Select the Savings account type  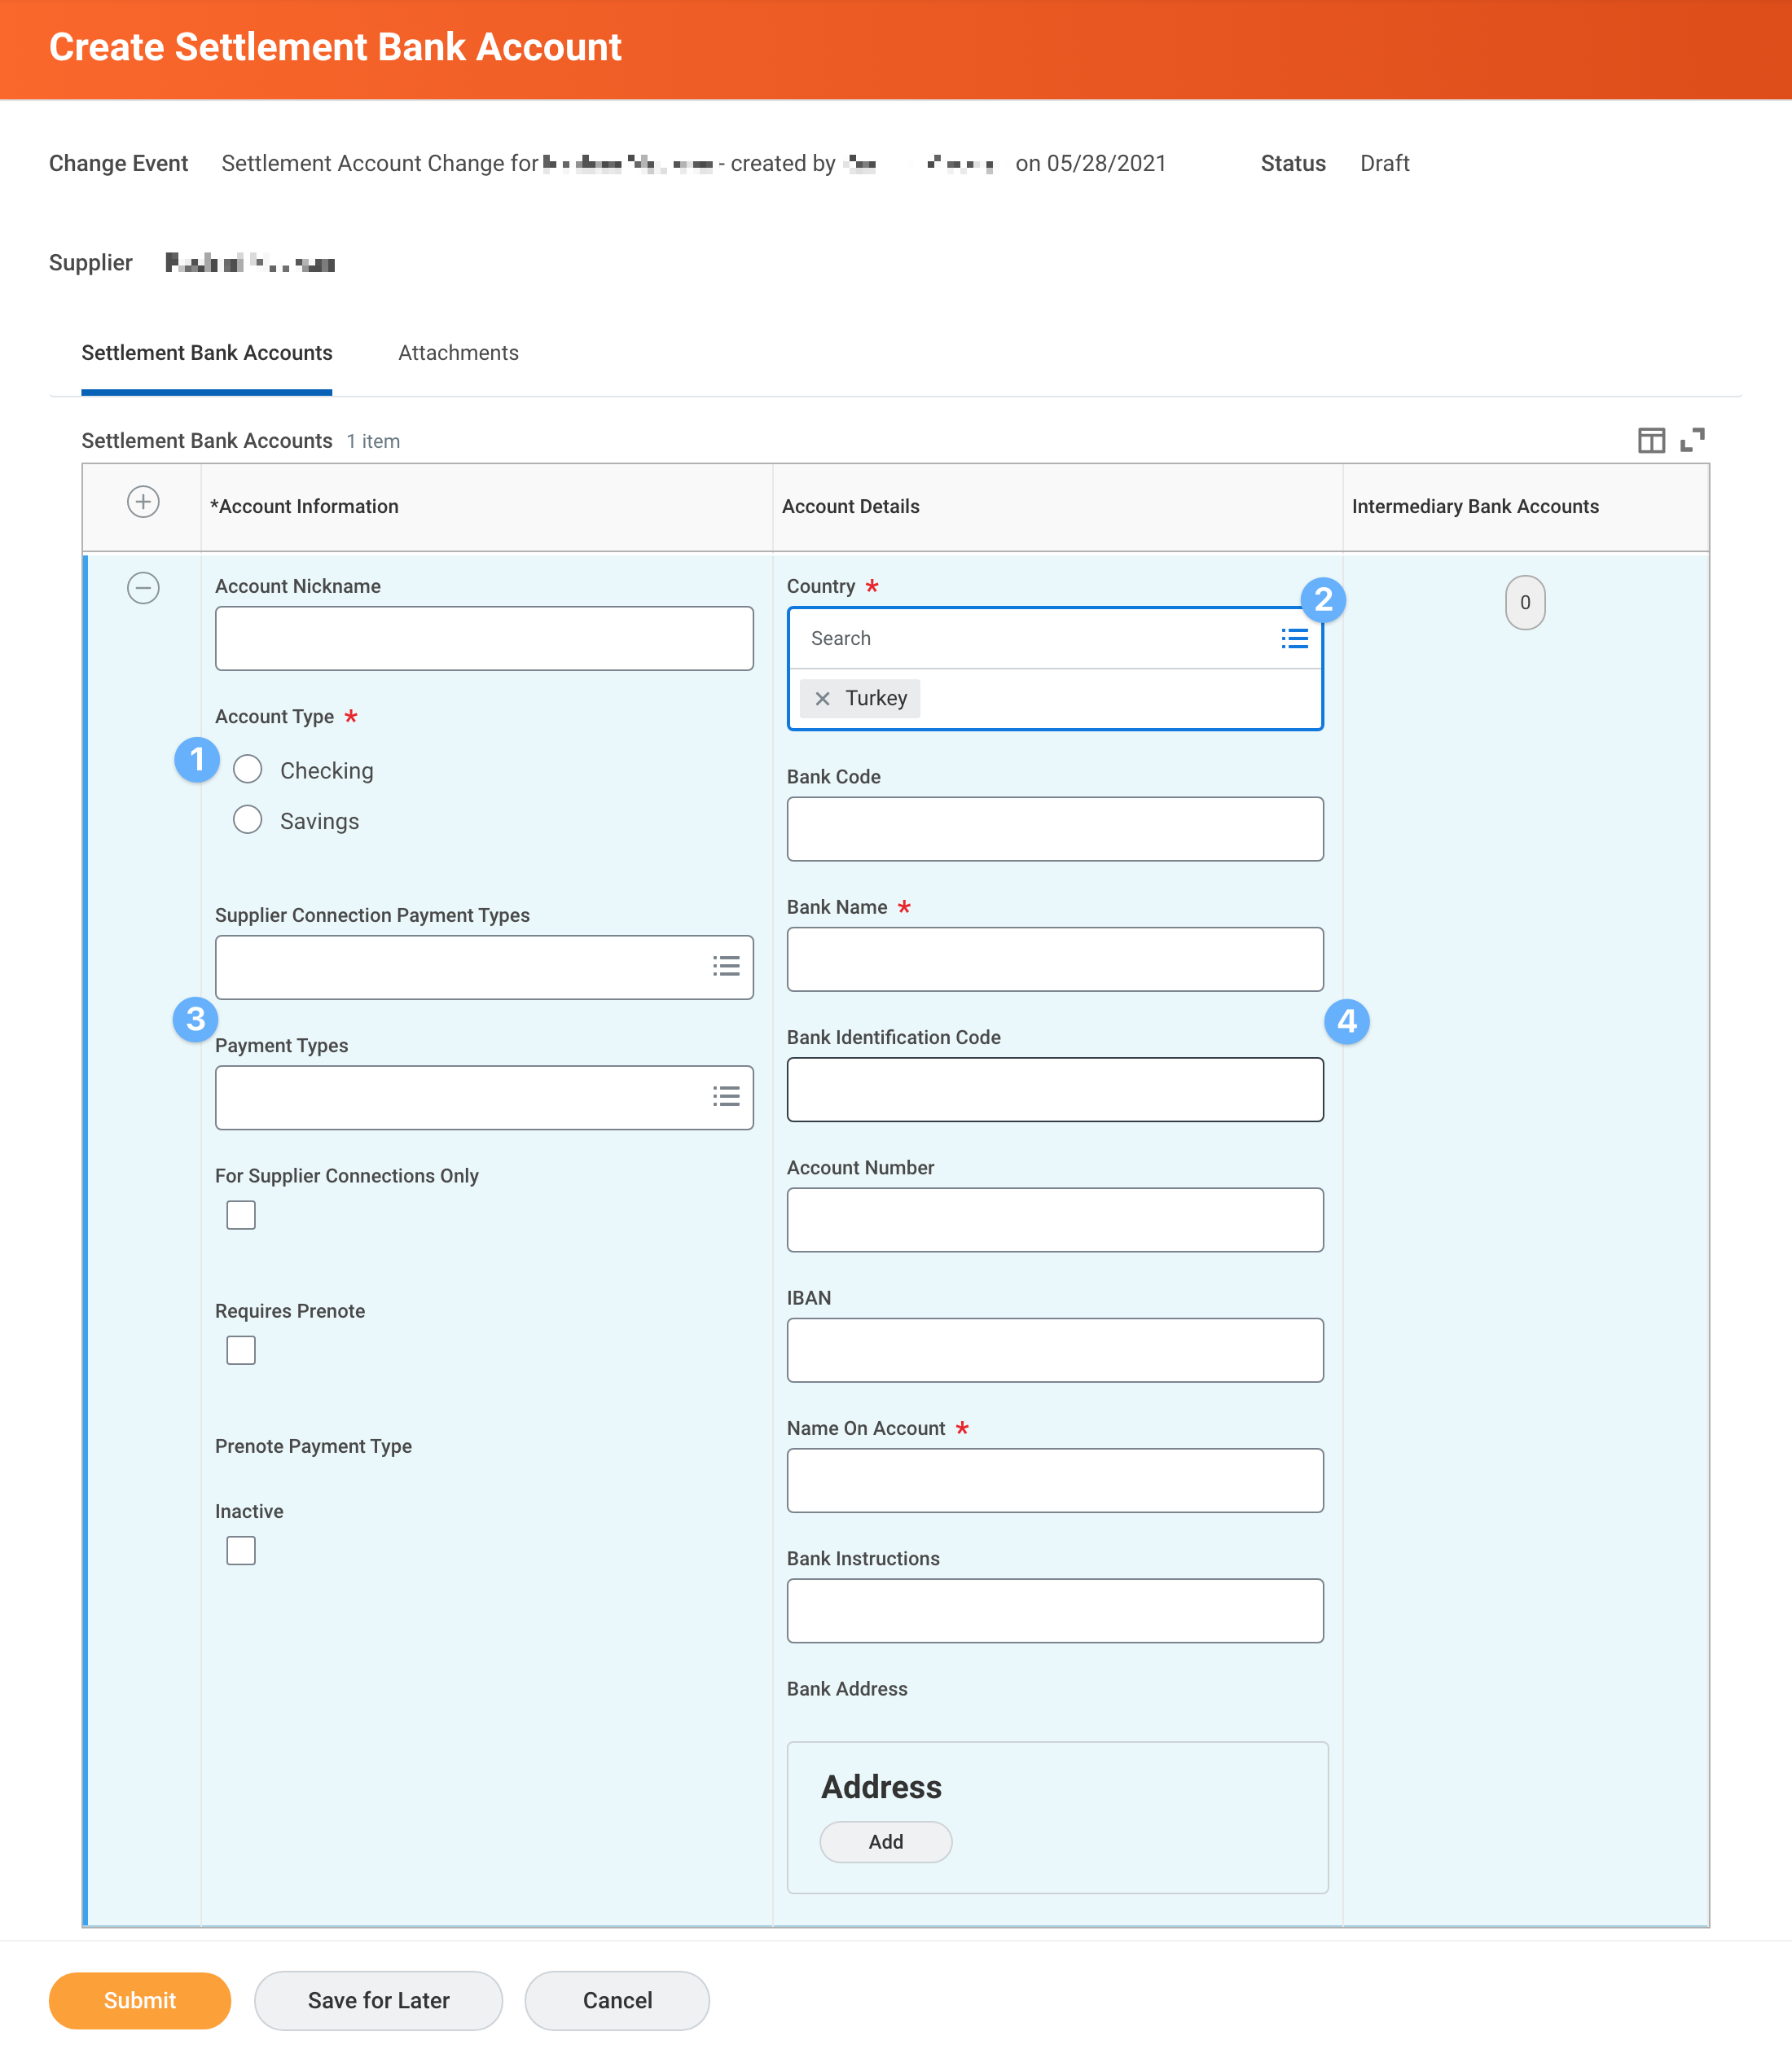[248, 820]
